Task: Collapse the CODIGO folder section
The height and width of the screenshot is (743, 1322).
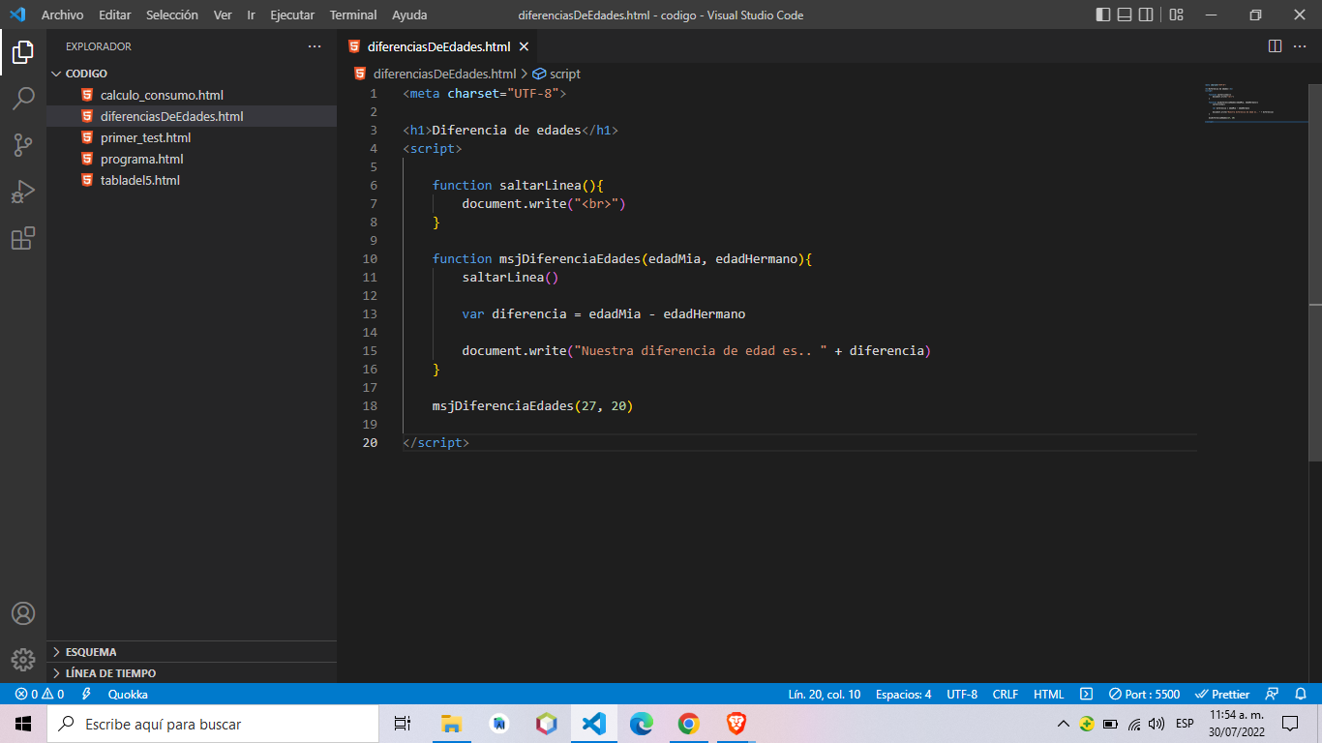Action: 192,74
